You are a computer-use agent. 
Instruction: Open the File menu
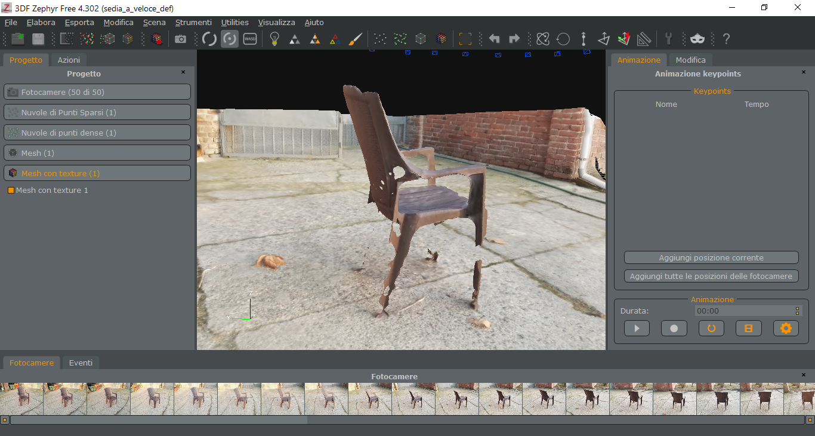point(11,22)
